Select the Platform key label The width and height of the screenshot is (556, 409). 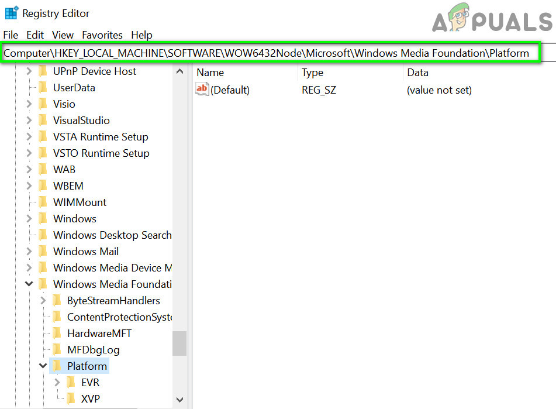(87, 366)
